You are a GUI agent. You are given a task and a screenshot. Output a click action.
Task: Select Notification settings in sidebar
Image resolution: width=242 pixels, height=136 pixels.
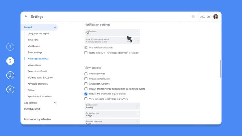pos(38,59)
